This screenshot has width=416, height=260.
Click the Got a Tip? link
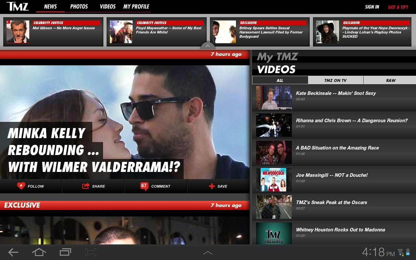point(398,7)
